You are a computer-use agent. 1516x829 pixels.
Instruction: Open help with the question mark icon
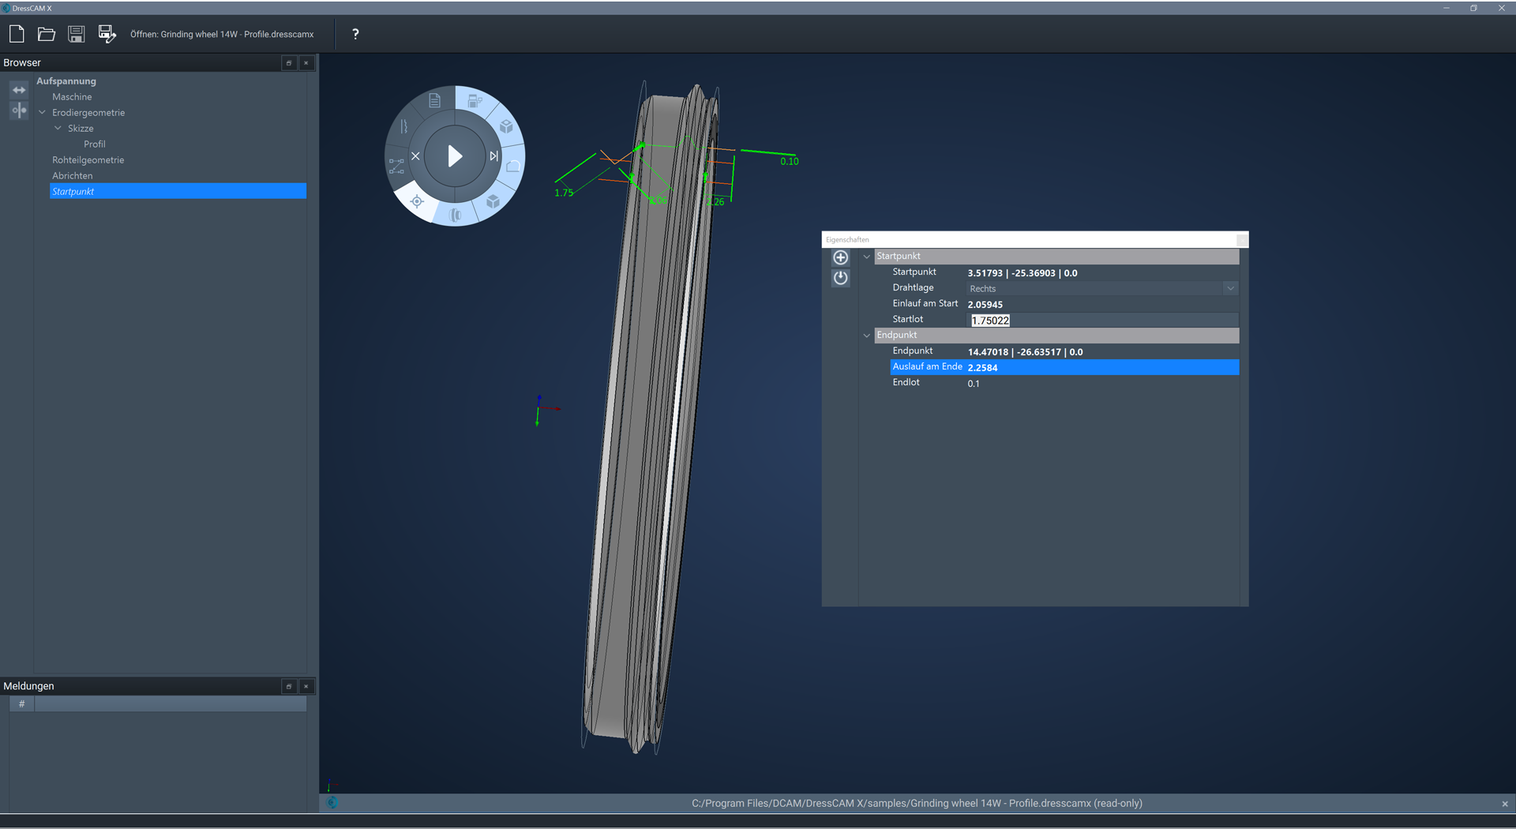pos(355,34)
